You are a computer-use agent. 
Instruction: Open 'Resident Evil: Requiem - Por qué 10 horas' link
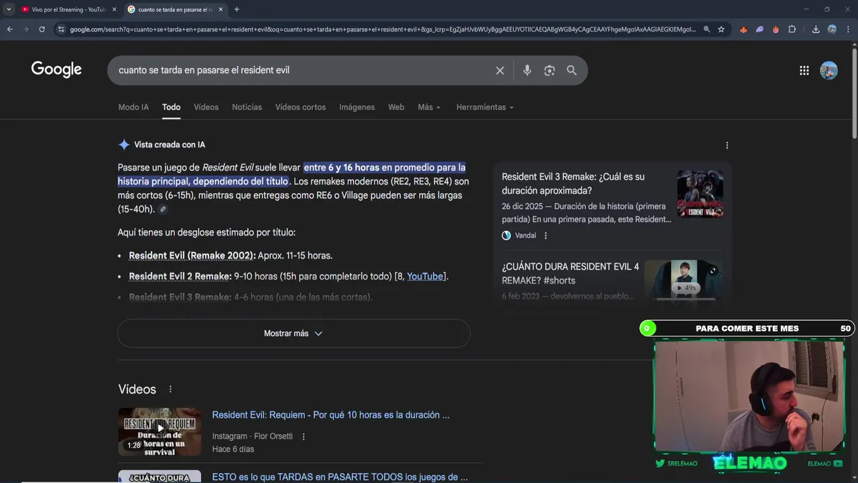click(331, 415)
